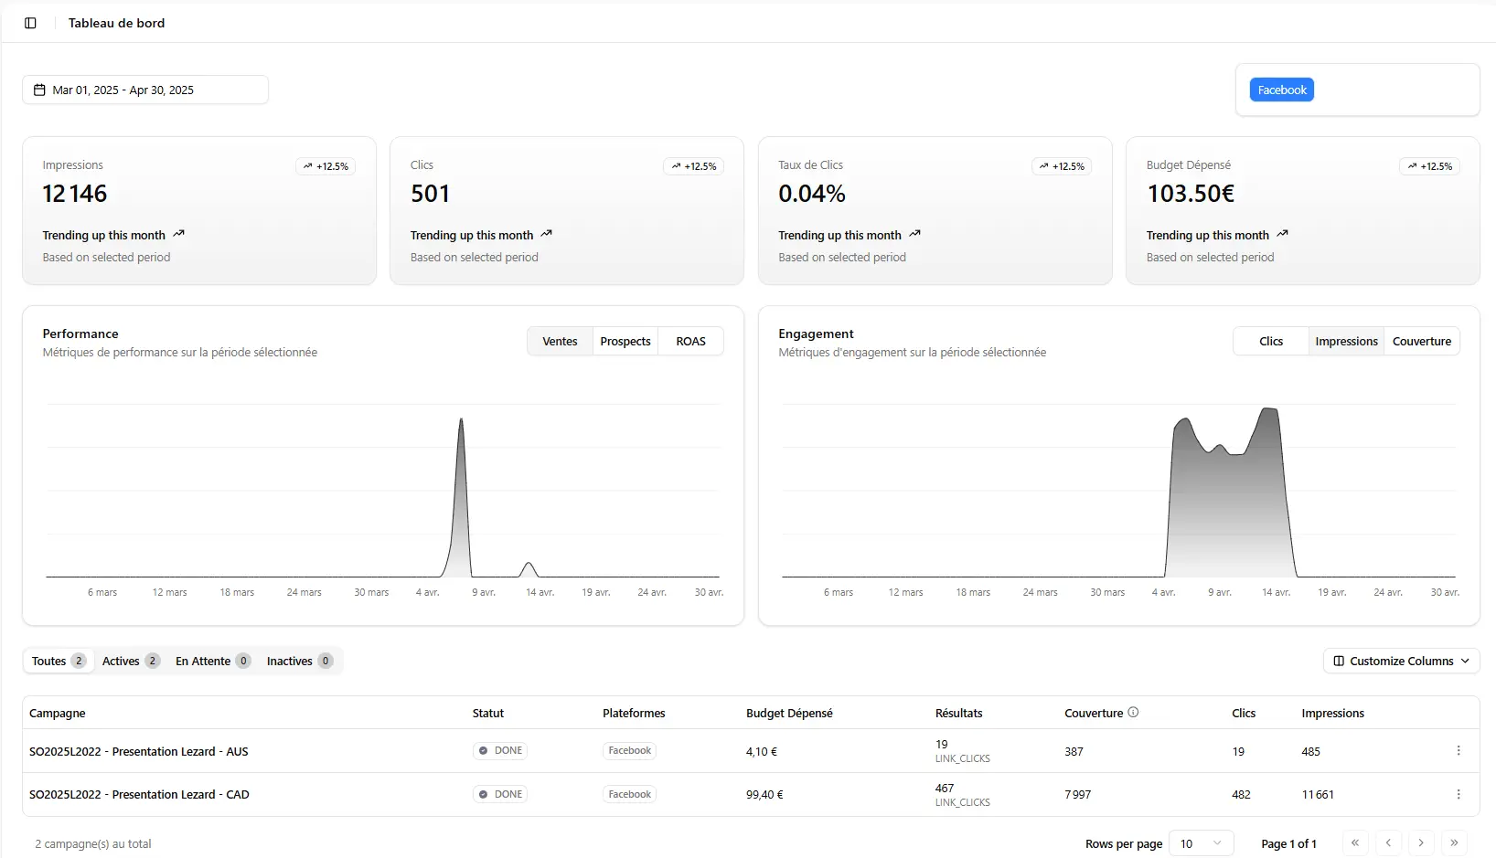The width and height of the screenshot is (1496, 858).
Task: Click the Couverture info icon
Action: [1133, 713]
